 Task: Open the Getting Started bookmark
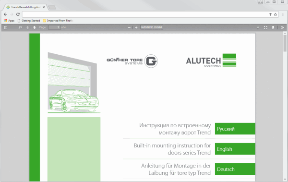29,21
